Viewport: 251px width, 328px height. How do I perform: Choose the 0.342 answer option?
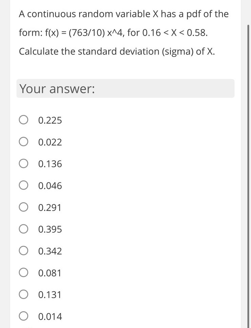(x=23, y=250)
